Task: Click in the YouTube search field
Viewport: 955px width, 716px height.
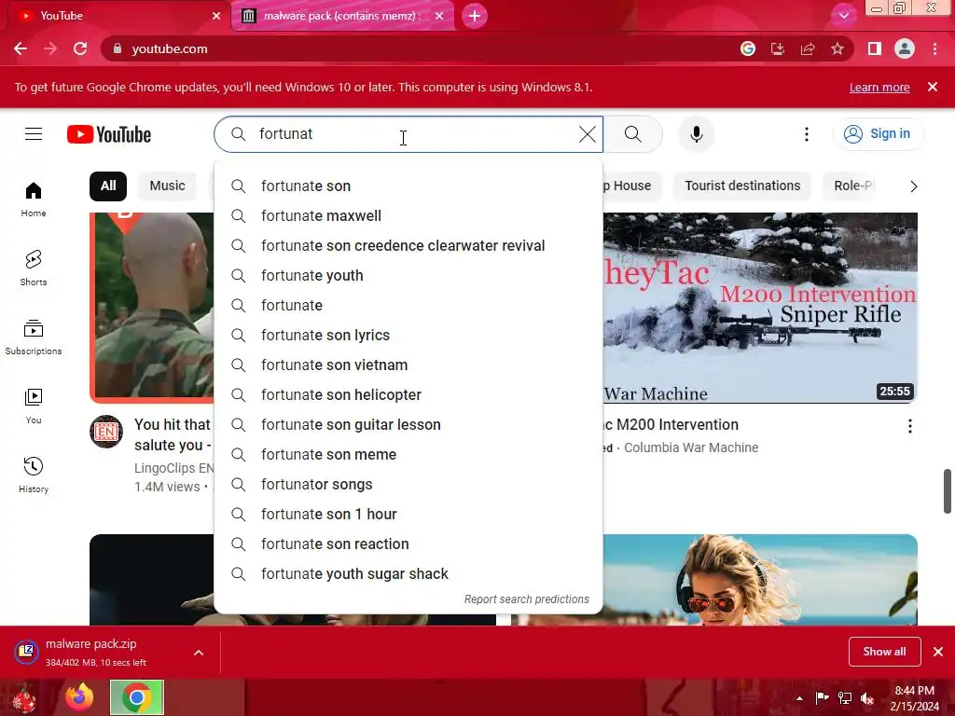Action: click(x=408, y=134)
